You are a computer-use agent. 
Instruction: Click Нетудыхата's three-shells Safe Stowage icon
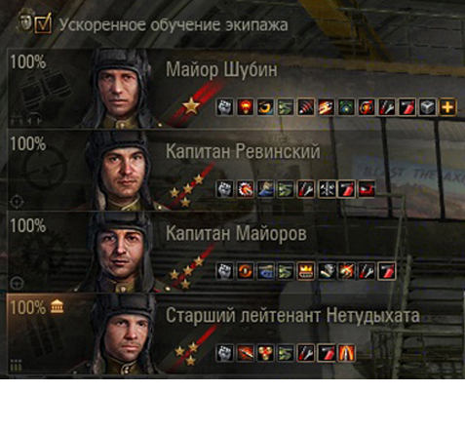pyautogui.click(x=265, y=353)
